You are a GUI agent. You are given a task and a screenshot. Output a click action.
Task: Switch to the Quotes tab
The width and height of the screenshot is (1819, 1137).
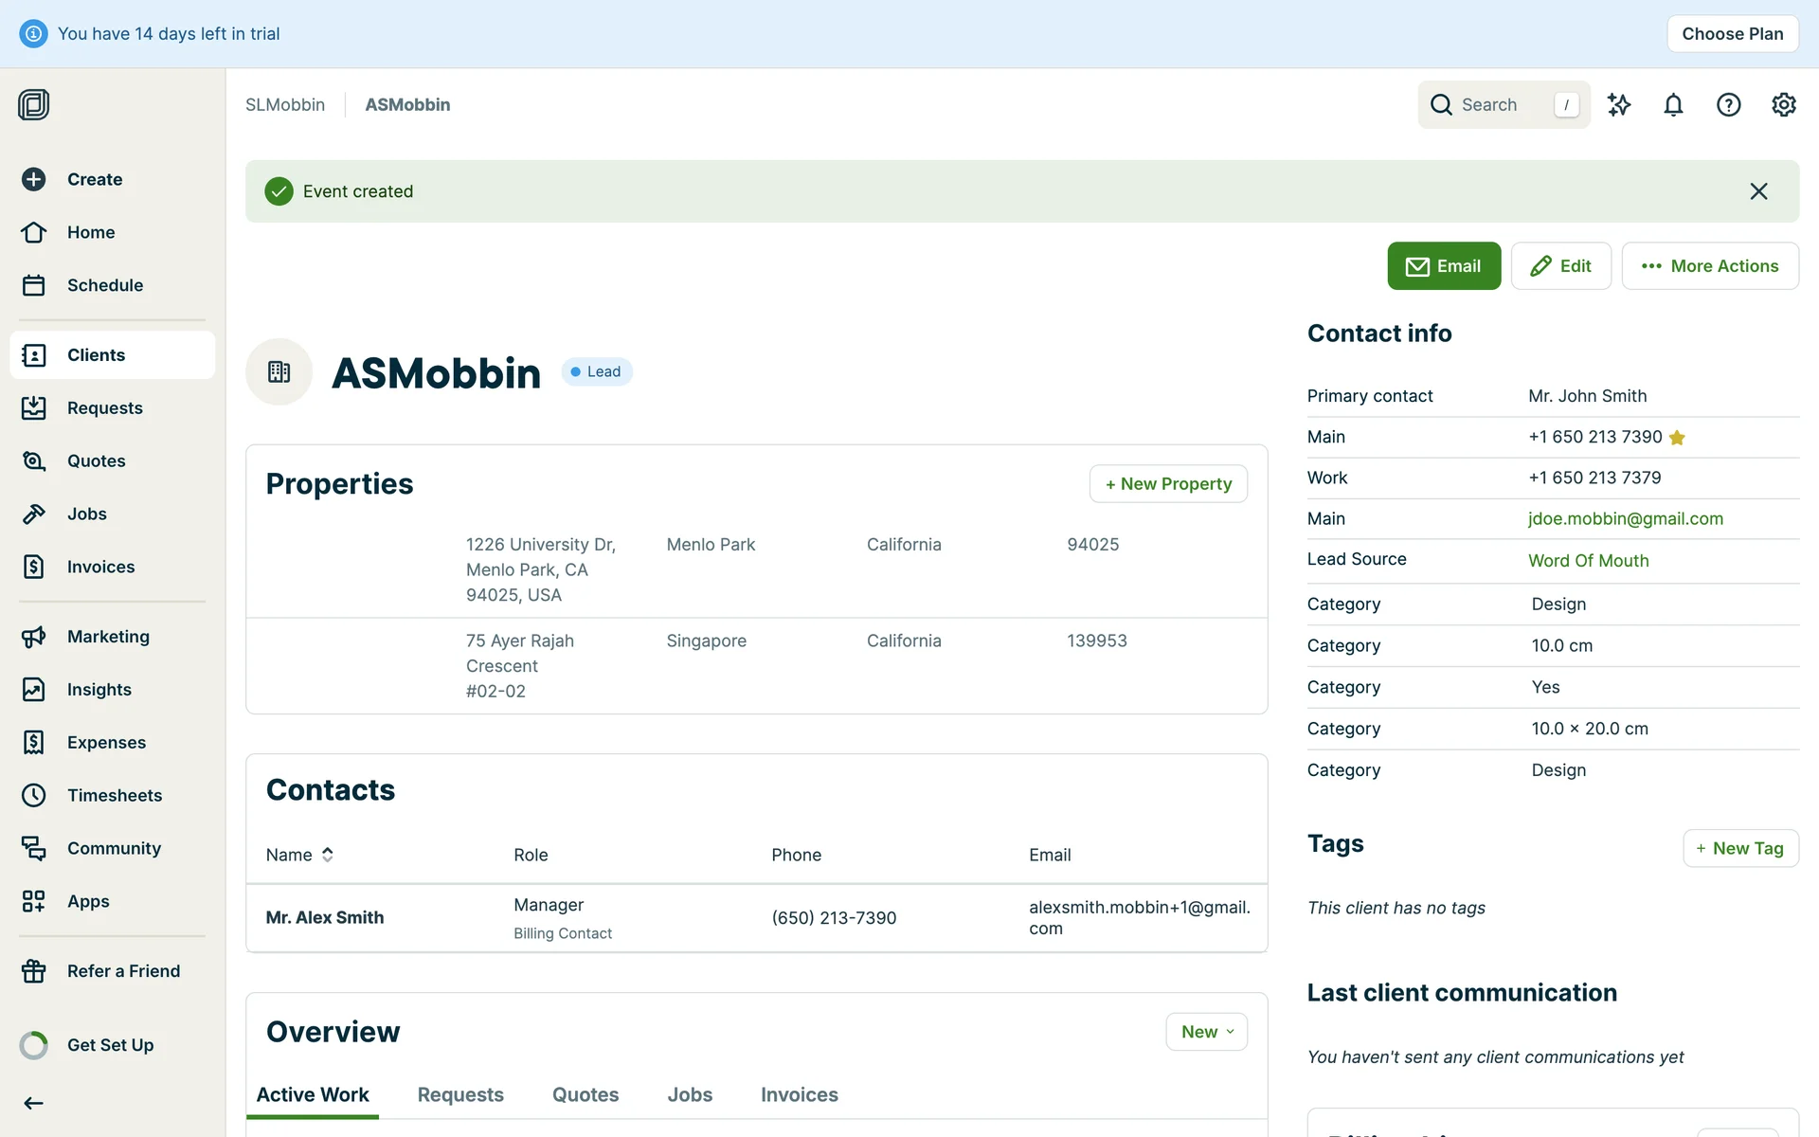click(585, 1094)
